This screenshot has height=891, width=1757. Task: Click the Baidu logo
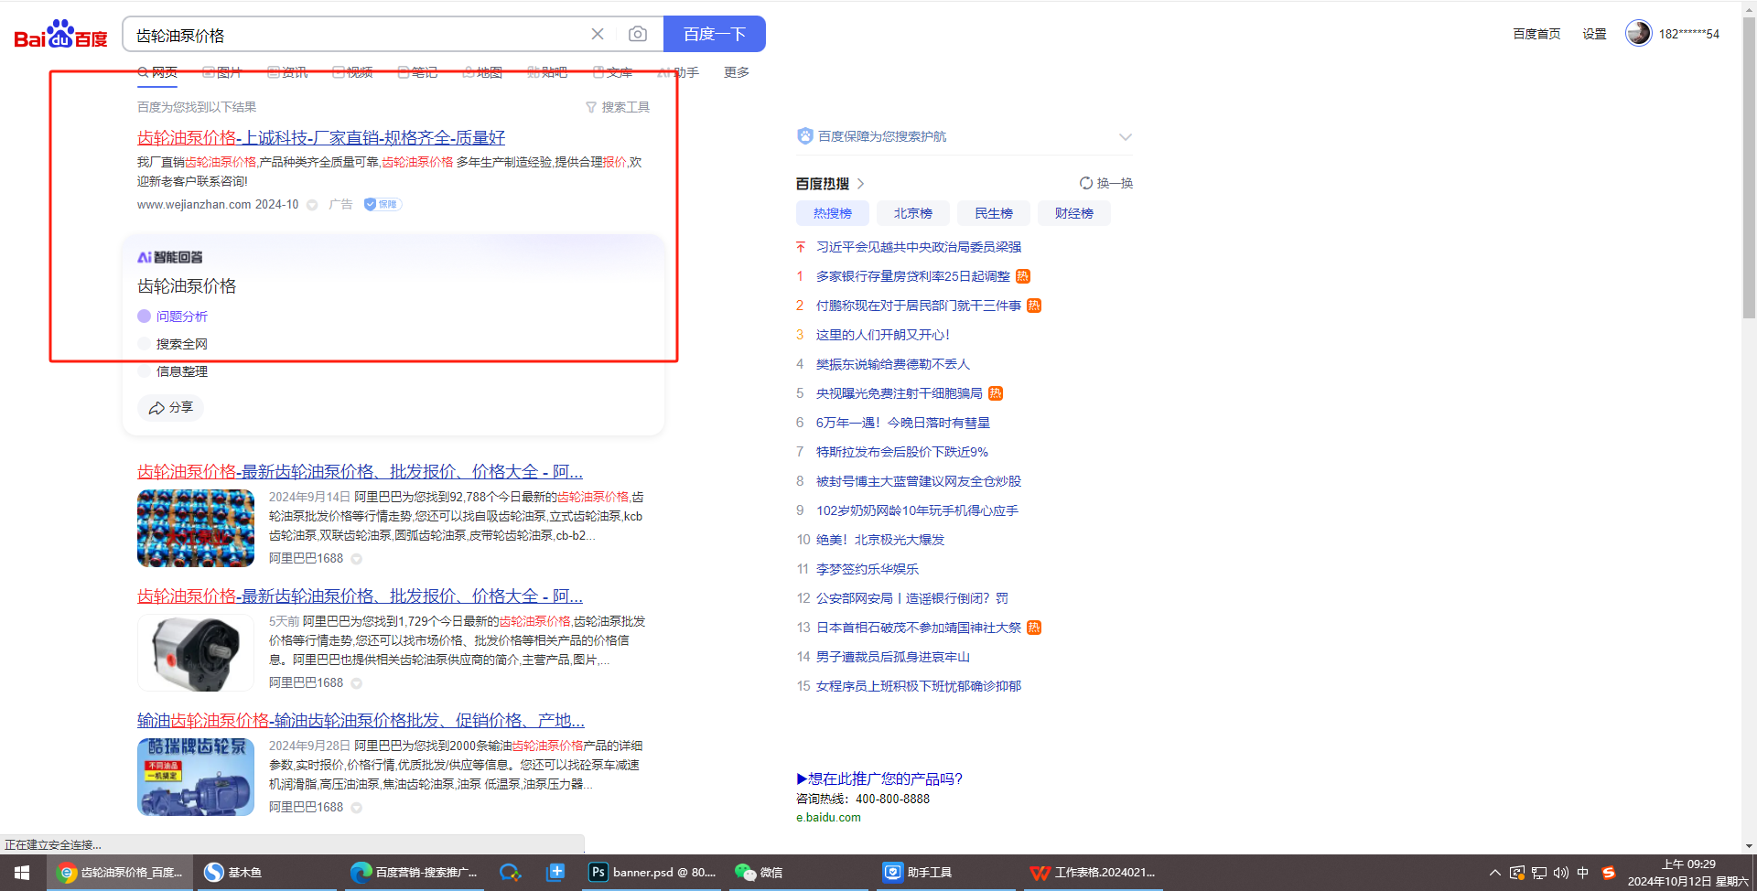(x=60, y=35)
